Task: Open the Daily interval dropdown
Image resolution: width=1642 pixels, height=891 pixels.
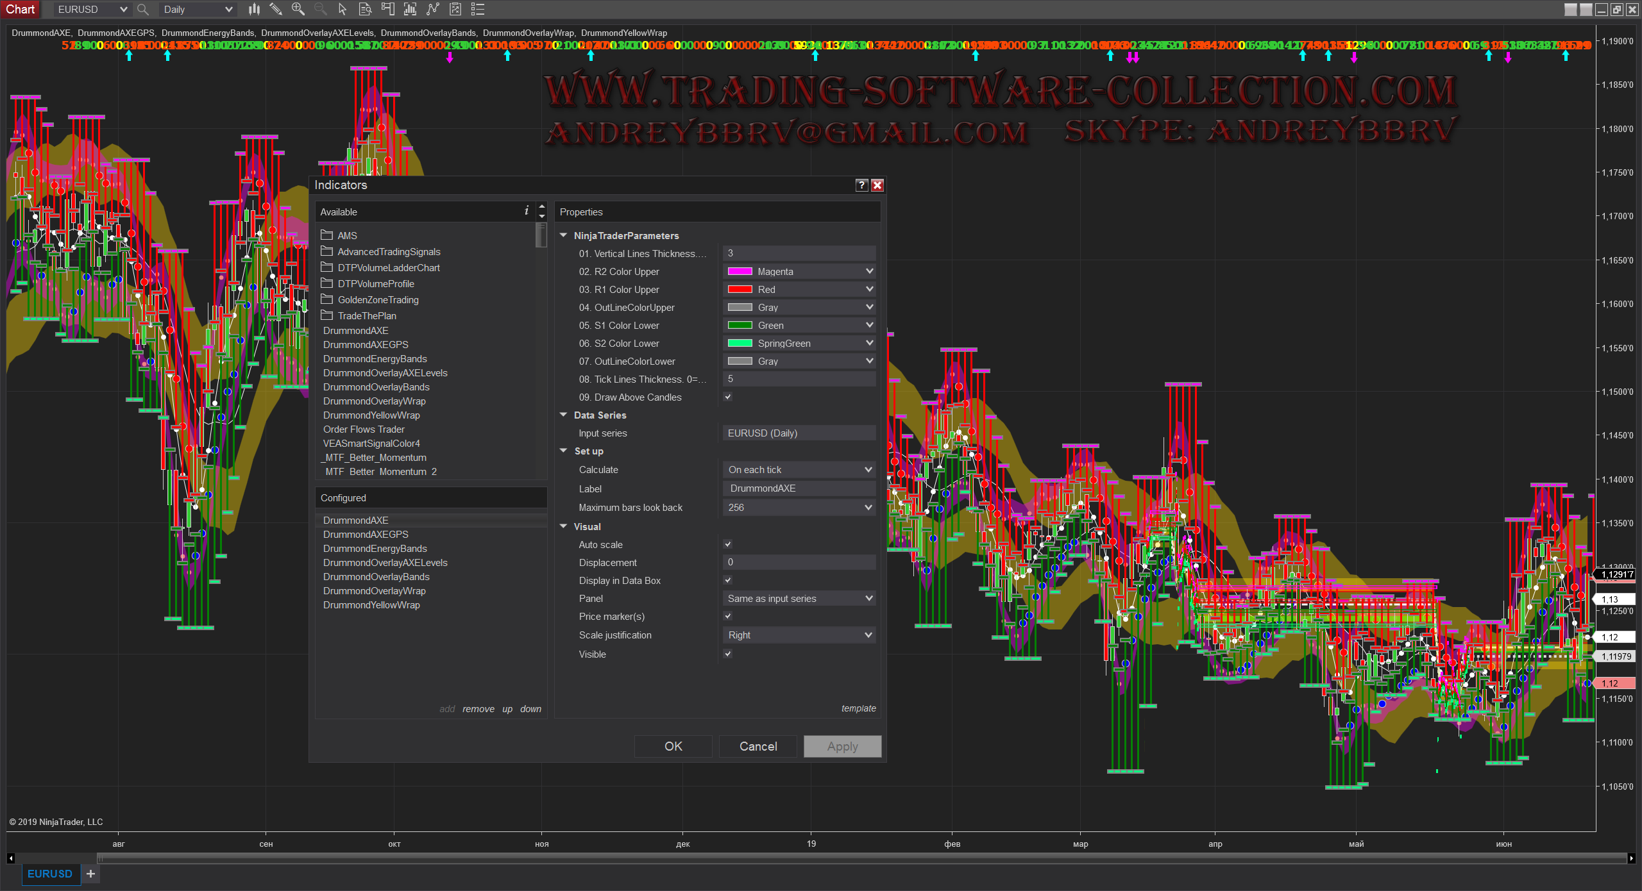Action: (198, 9)
